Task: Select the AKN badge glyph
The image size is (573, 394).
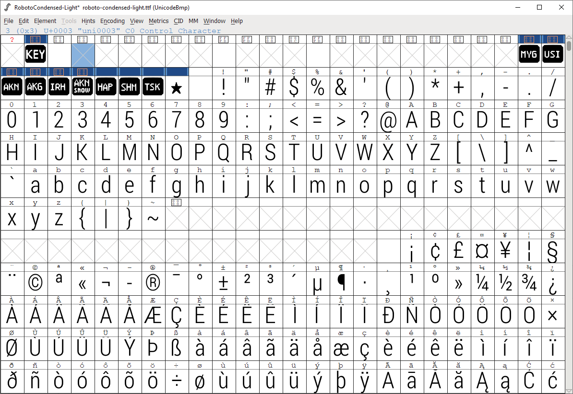Action: coord(12,87)
